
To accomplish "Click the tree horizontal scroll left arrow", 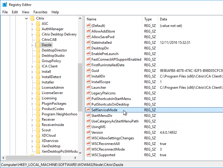I will pos(3,158).
